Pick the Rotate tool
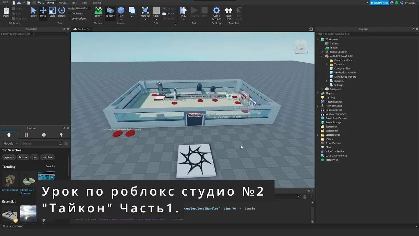Image resolution: width=419 pixels, height=236 pixels. pos(62,12)
